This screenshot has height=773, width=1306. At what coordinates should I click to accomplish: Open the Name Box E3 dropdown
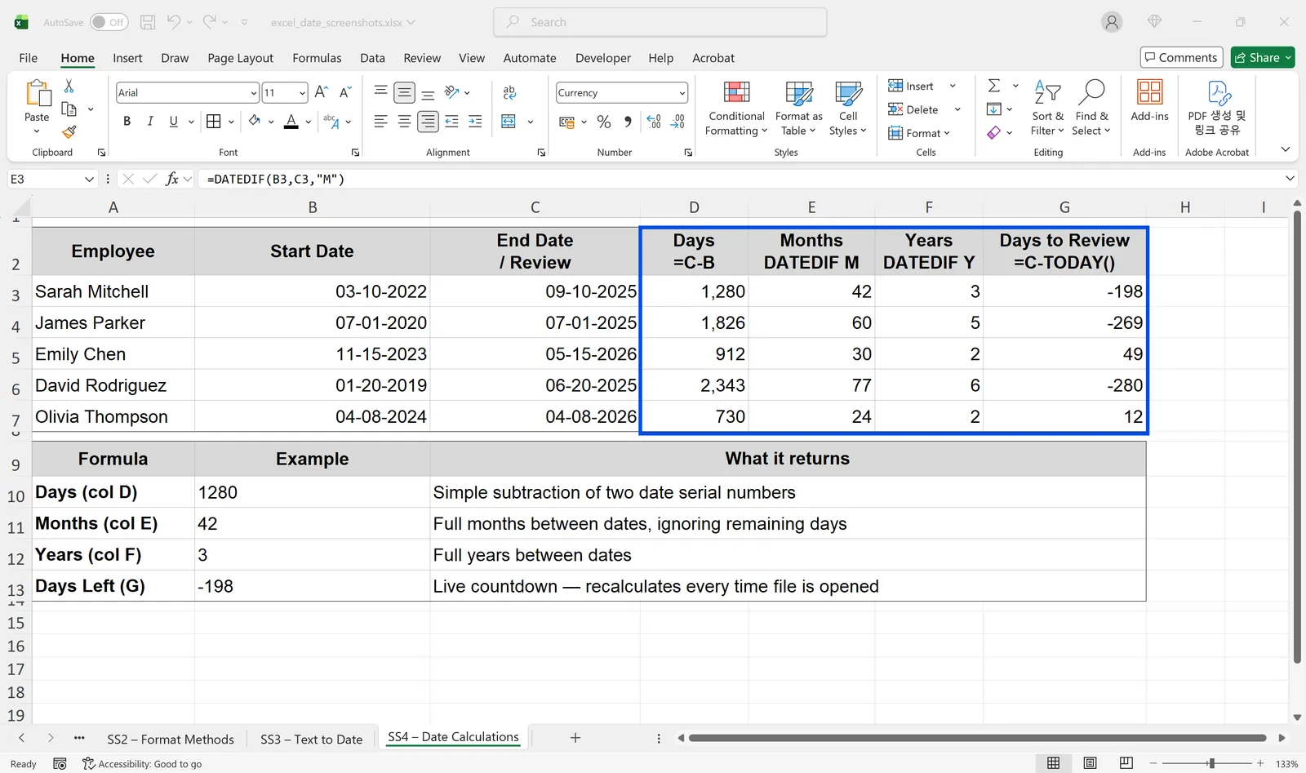89,179
